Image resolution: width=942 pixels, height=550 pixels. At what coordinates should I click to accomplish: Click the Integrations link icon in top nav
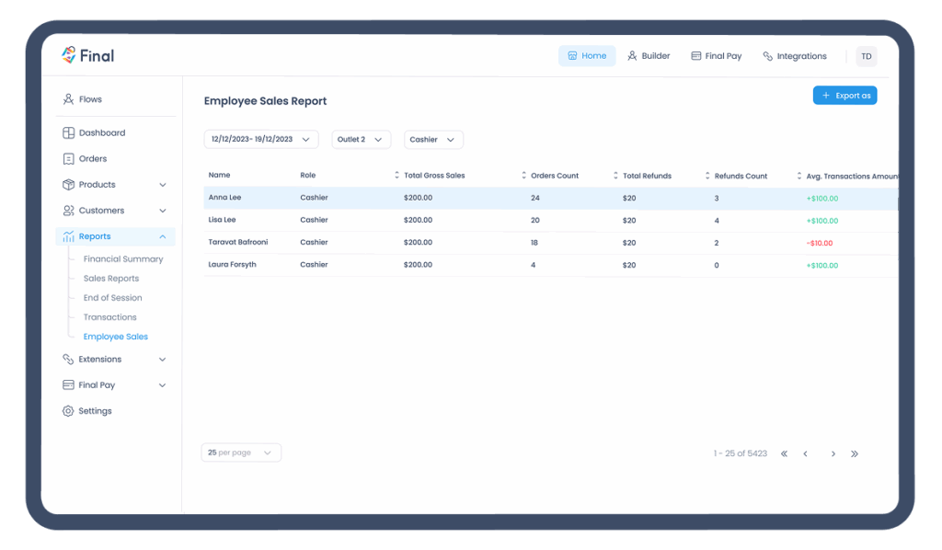coord(768,56)
